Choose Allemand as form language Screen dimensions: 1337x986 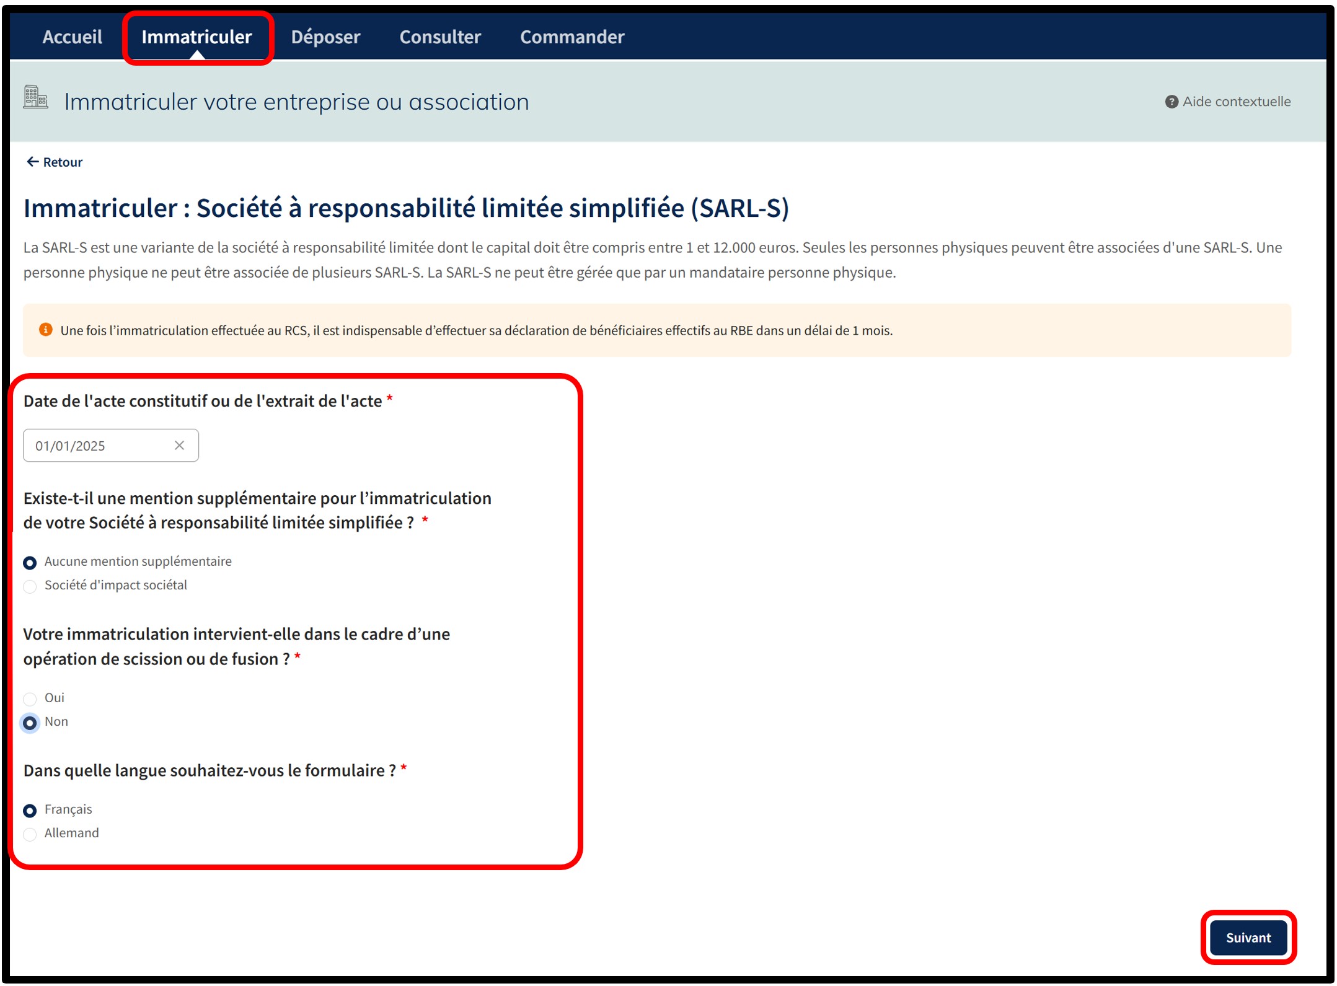(30, 834)
